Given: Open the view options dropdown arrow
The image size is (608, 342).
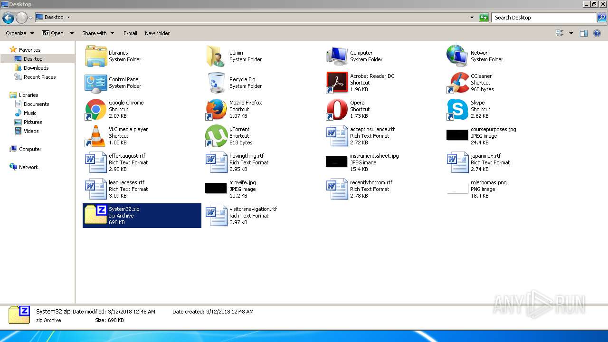Looking at the screenshot, I should 571,33.
